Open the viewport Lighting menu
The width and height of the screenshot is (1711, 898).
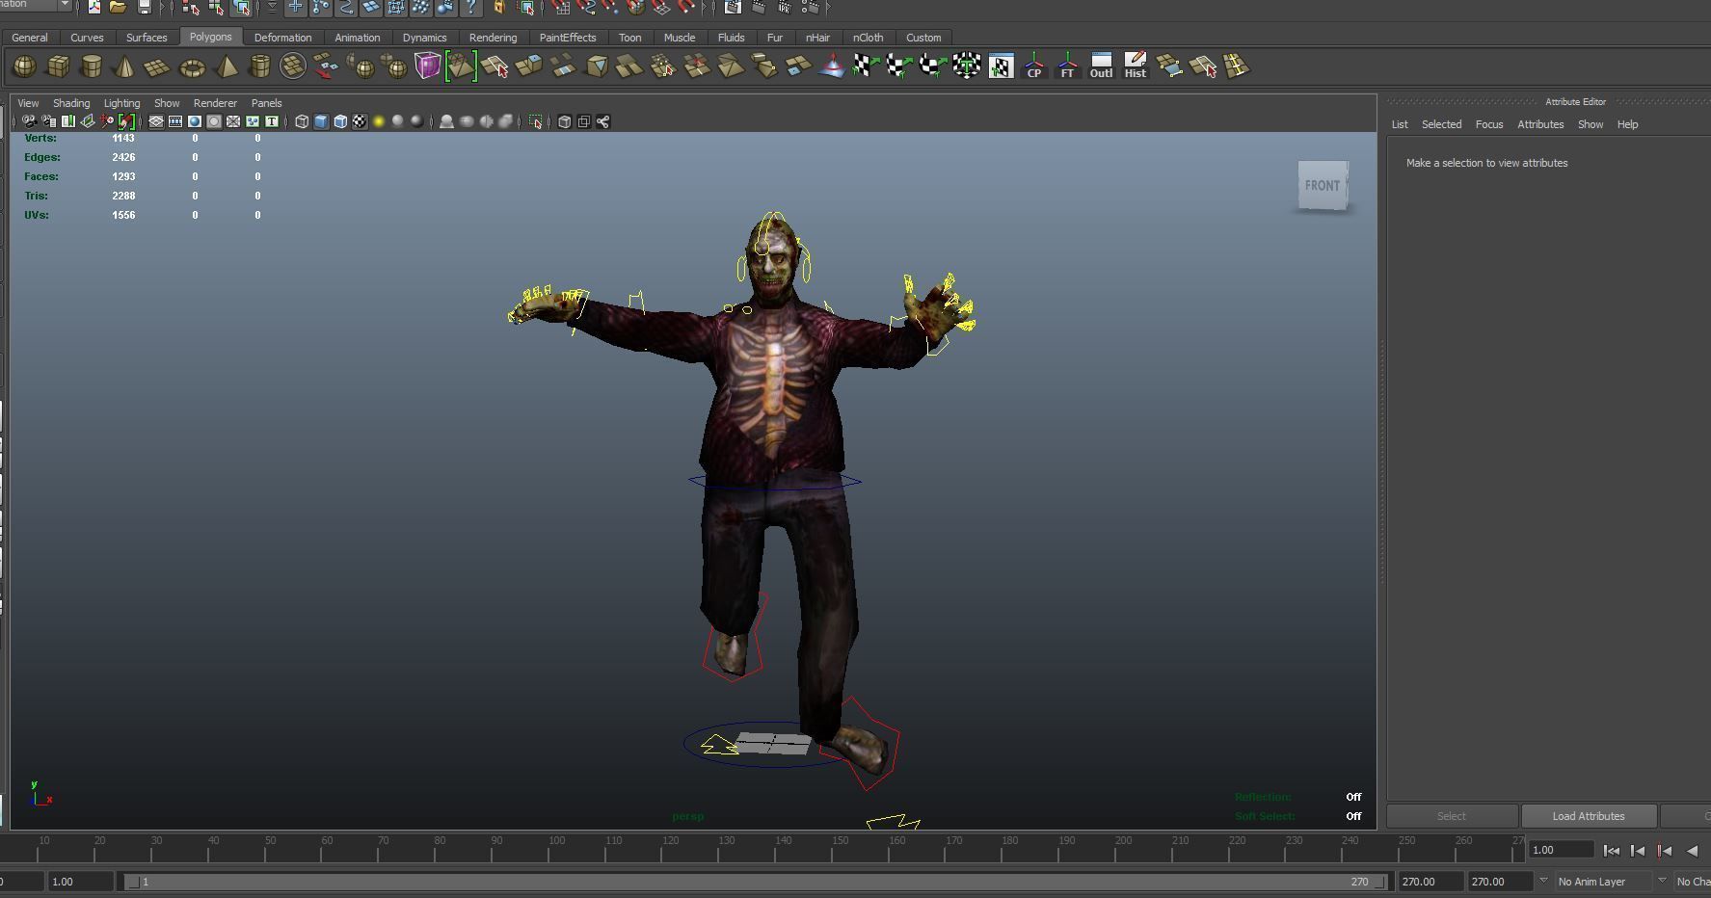coord(121,103)
